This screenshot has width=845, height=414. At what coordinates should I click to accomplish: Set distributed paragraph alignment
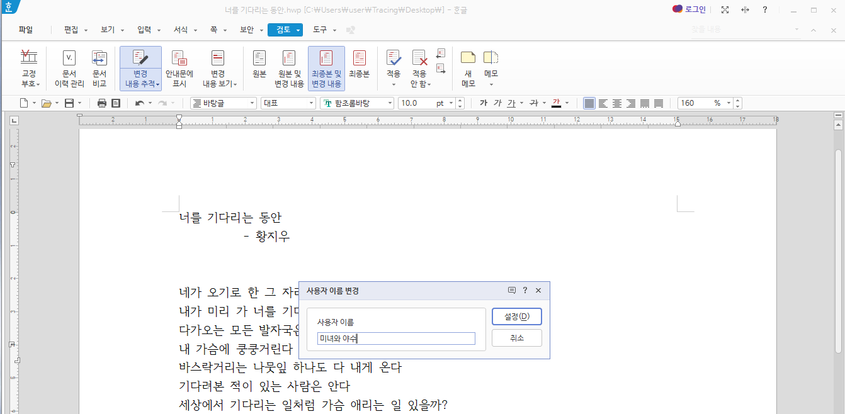click(645, 103)
